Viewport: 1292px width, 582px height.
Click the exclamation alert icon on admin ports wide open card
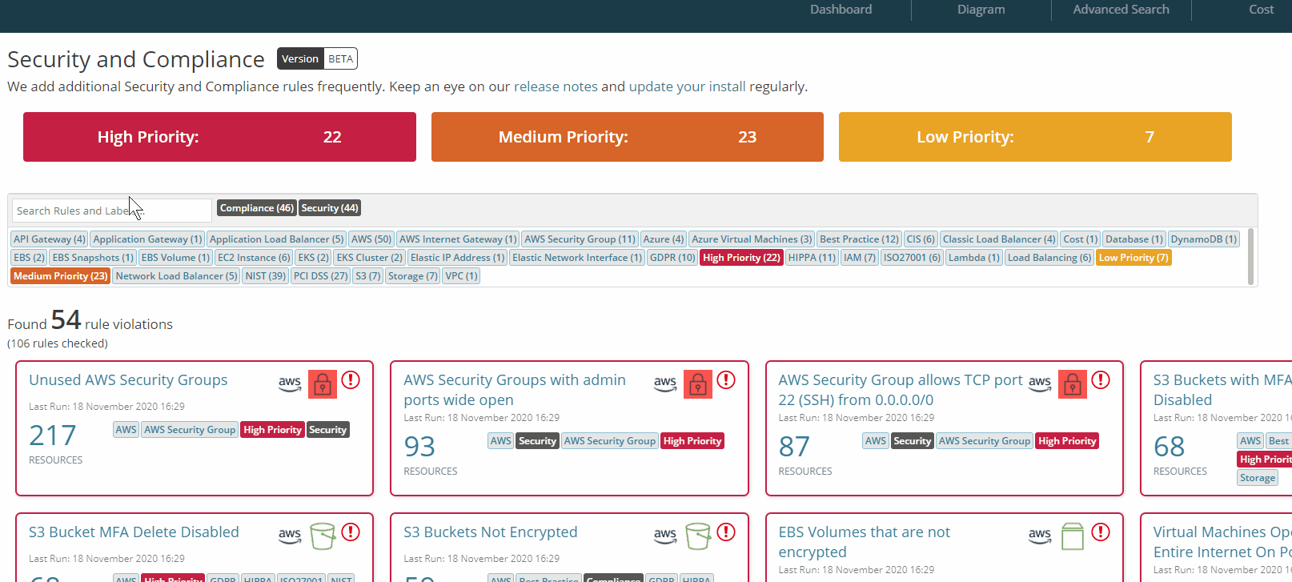click(726, 380)
